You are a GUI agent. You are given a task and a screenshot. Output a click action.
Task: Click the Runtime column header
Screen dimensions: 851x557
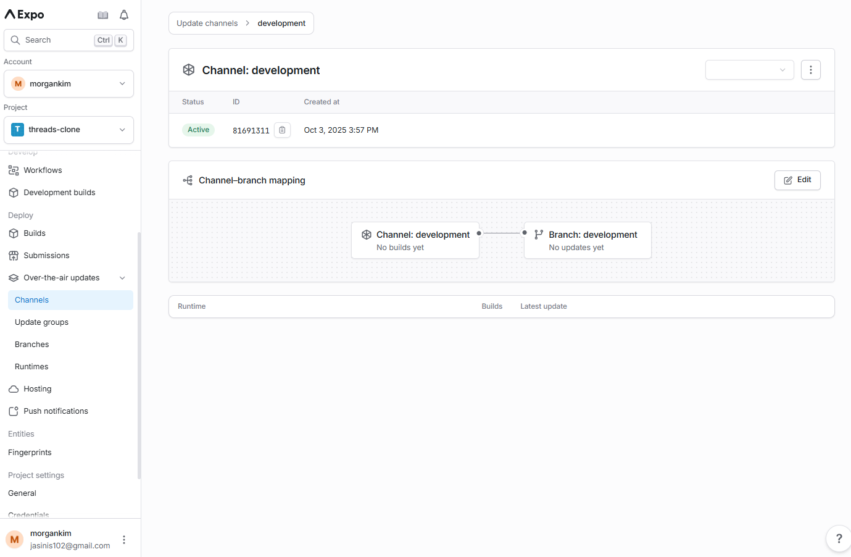point(191,306)
